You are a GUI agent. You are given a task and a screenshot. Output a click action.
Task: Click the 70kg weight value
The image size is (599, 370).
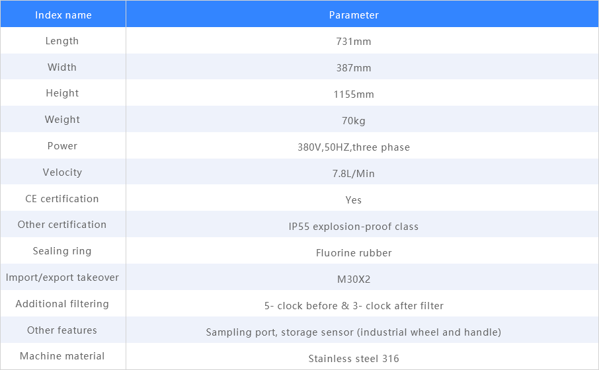[x=354, y=121]
